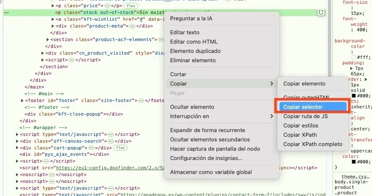Open the theme.css source link in Styles
The height and width of the screenshot is (196, 372).
coord(355,177)
